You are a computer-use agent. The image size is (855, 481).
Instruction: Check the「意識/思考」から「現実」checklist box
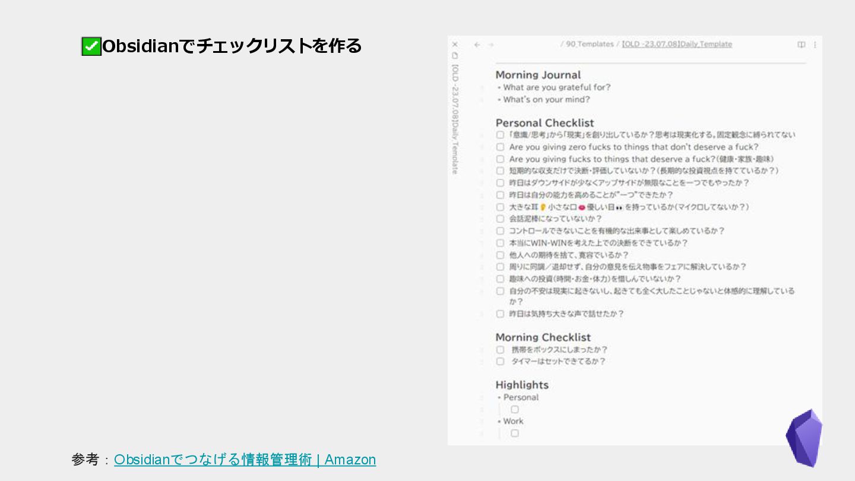tap(500, 135)
